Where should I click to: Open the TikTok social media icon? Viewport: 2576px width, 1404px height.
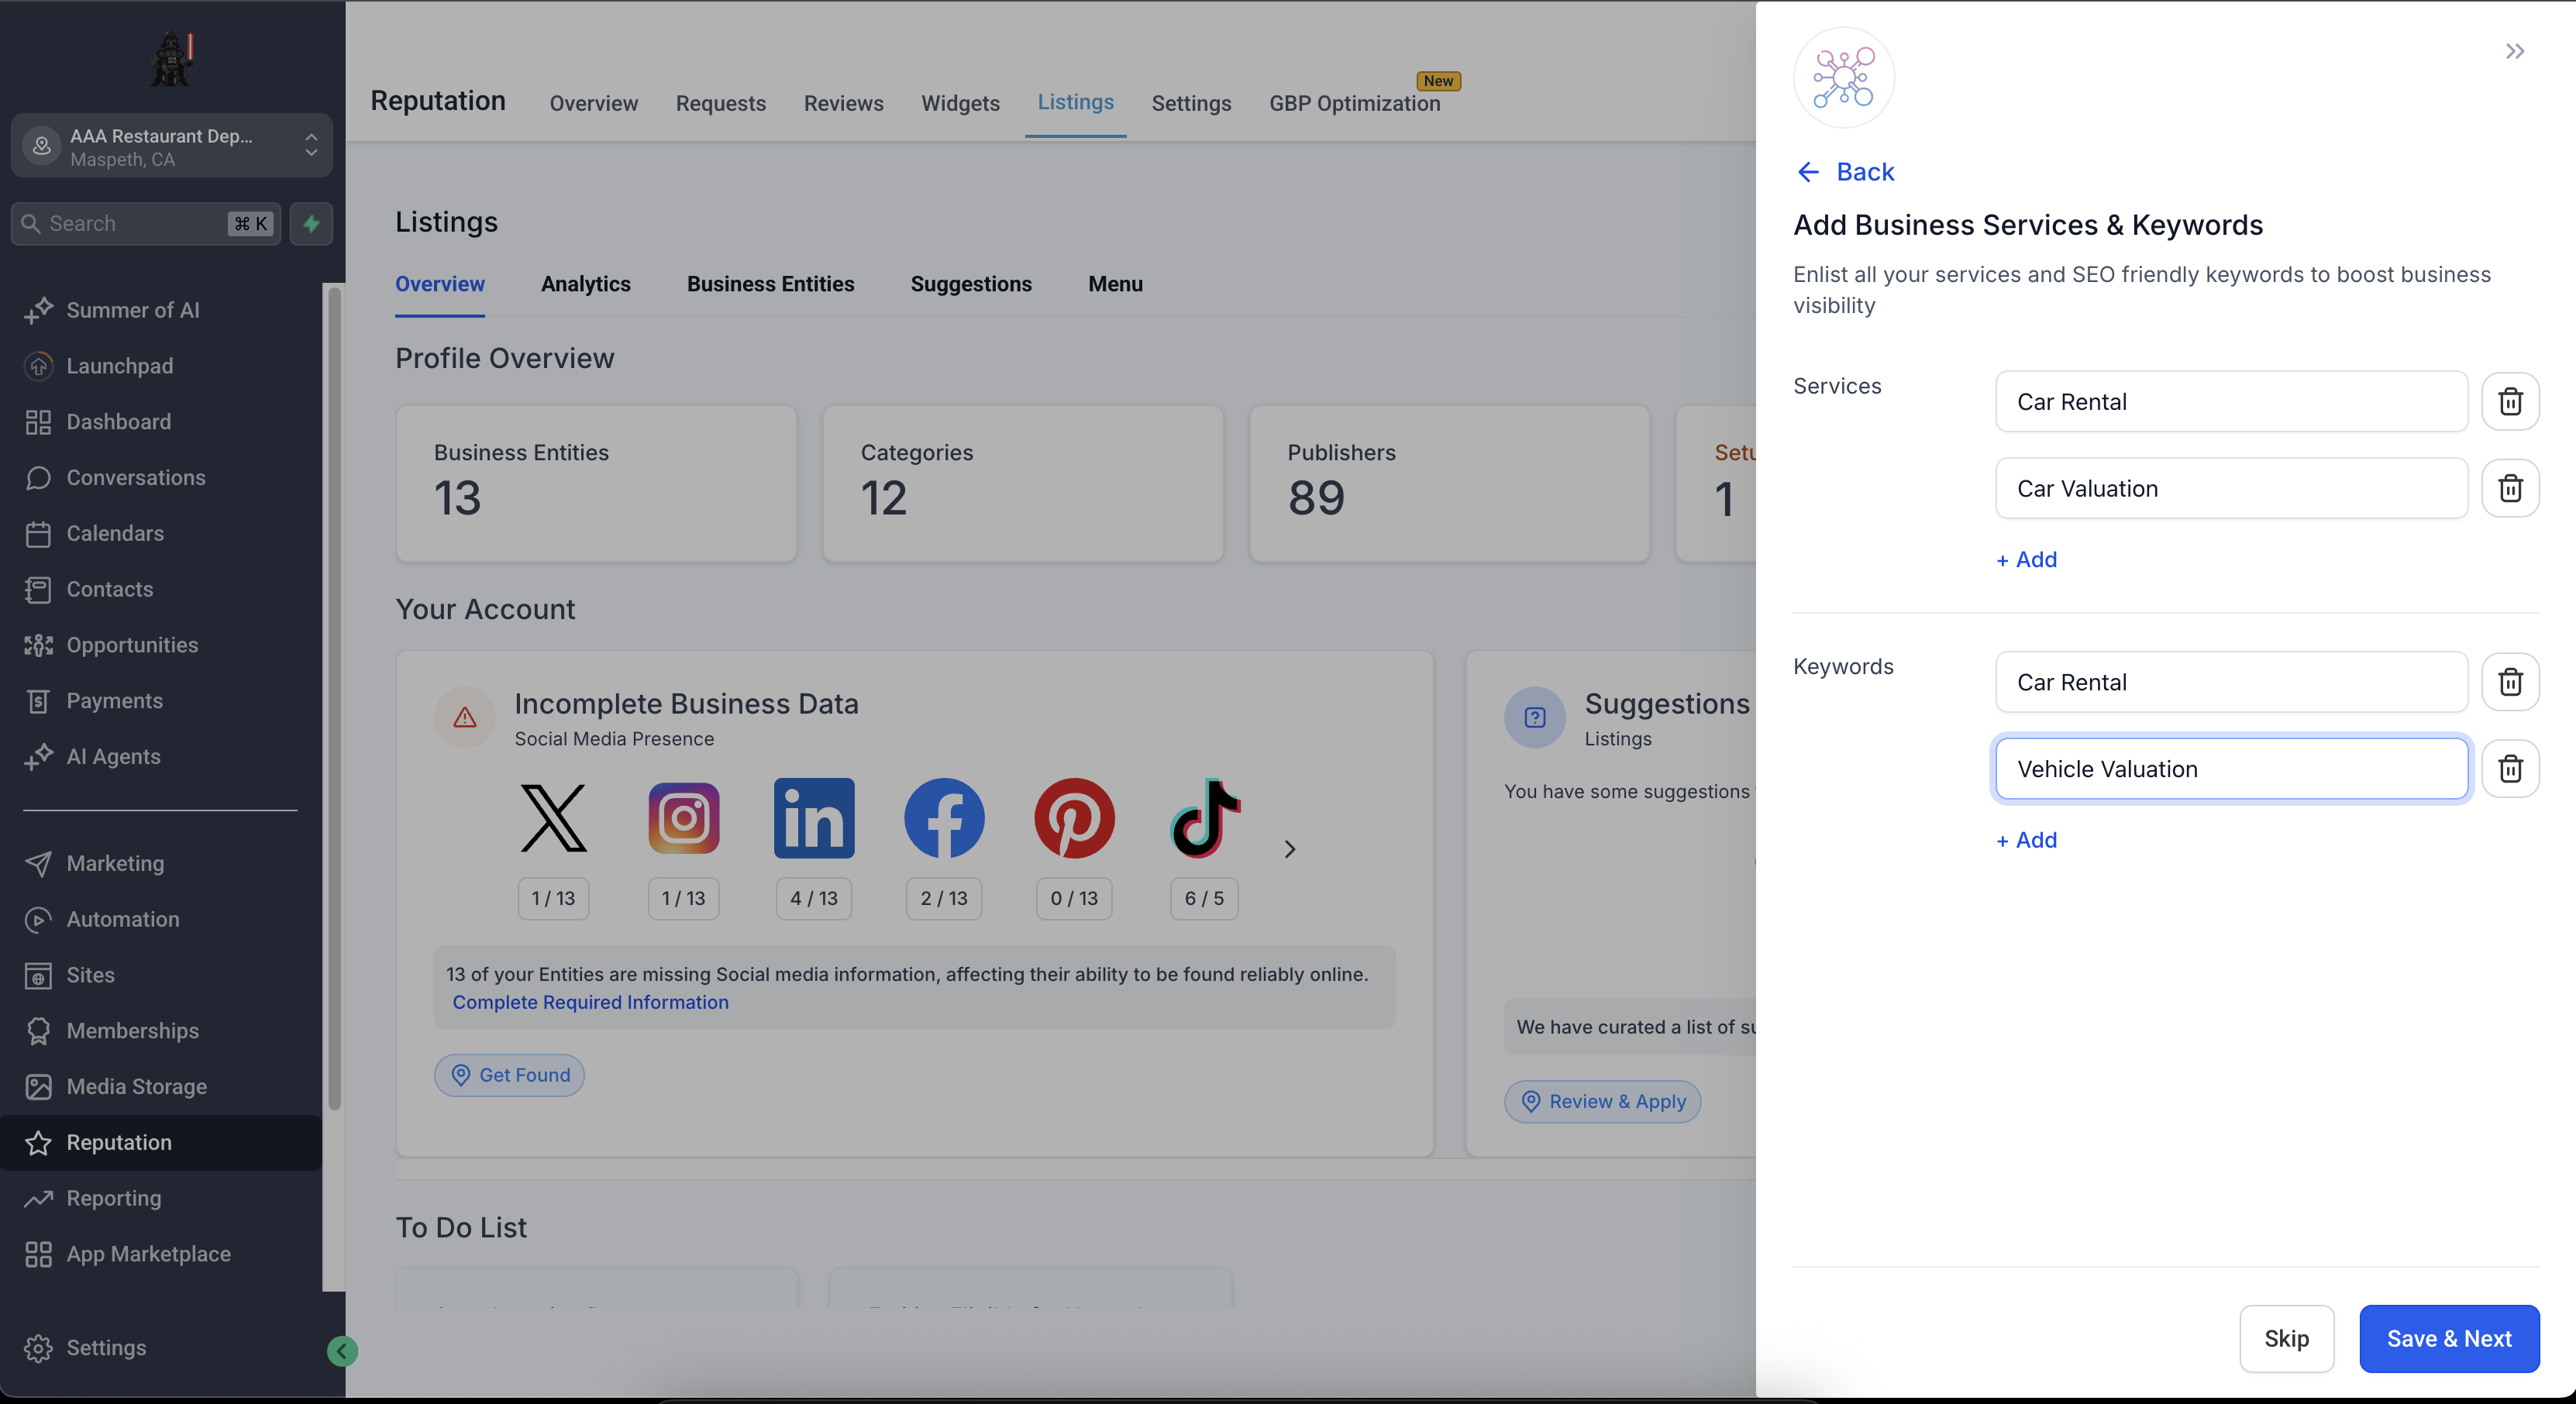pos(1204,818)
